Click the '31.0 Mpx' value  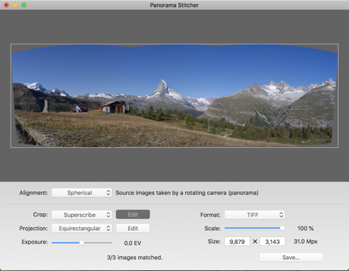[306, 242]
